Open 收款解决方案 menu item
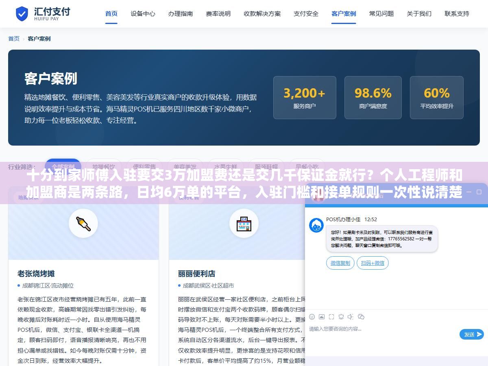The image size is (488, 366). tap(262, 13)
